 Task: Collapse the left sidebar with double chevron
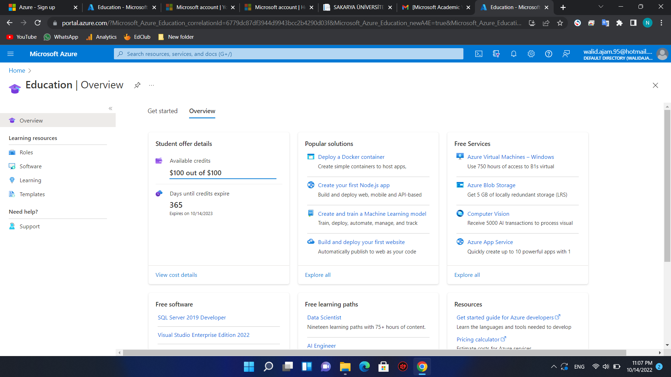click(x=110, y=109)
